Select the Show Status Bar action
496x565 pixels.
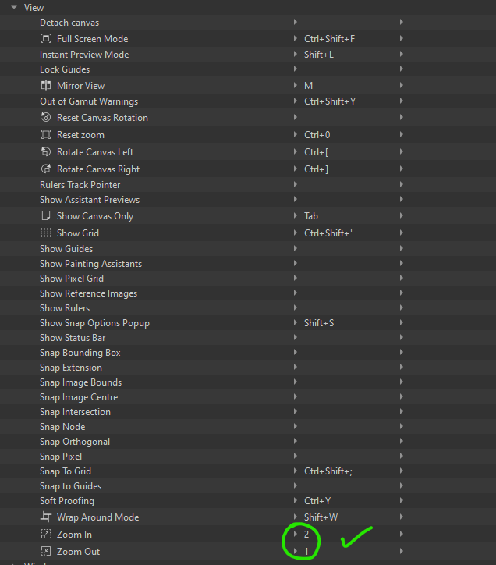73,338
